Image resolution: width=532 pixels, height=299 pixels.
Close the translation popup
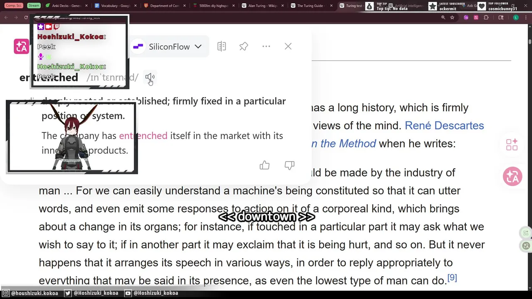tap(288, 47)
